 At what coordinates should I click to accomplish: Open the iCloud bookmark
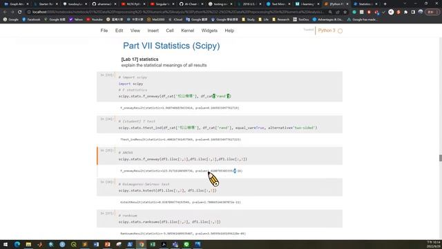pyautogui.click(x=175, y=19)
